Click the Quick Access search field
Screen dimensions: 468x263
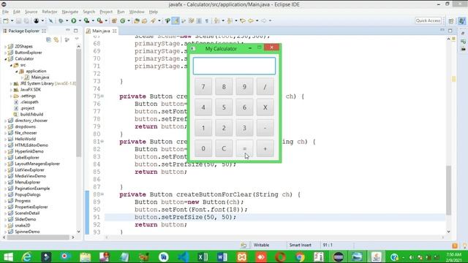click(429, 20)
